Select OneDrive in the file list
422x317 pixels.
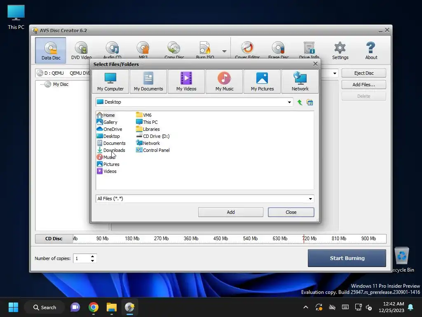[110, 129]
